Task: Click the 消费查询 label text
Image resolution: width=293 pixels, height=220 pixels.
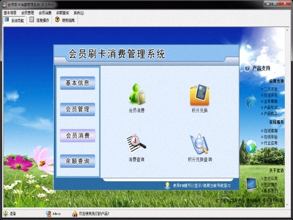Action: 137,160
